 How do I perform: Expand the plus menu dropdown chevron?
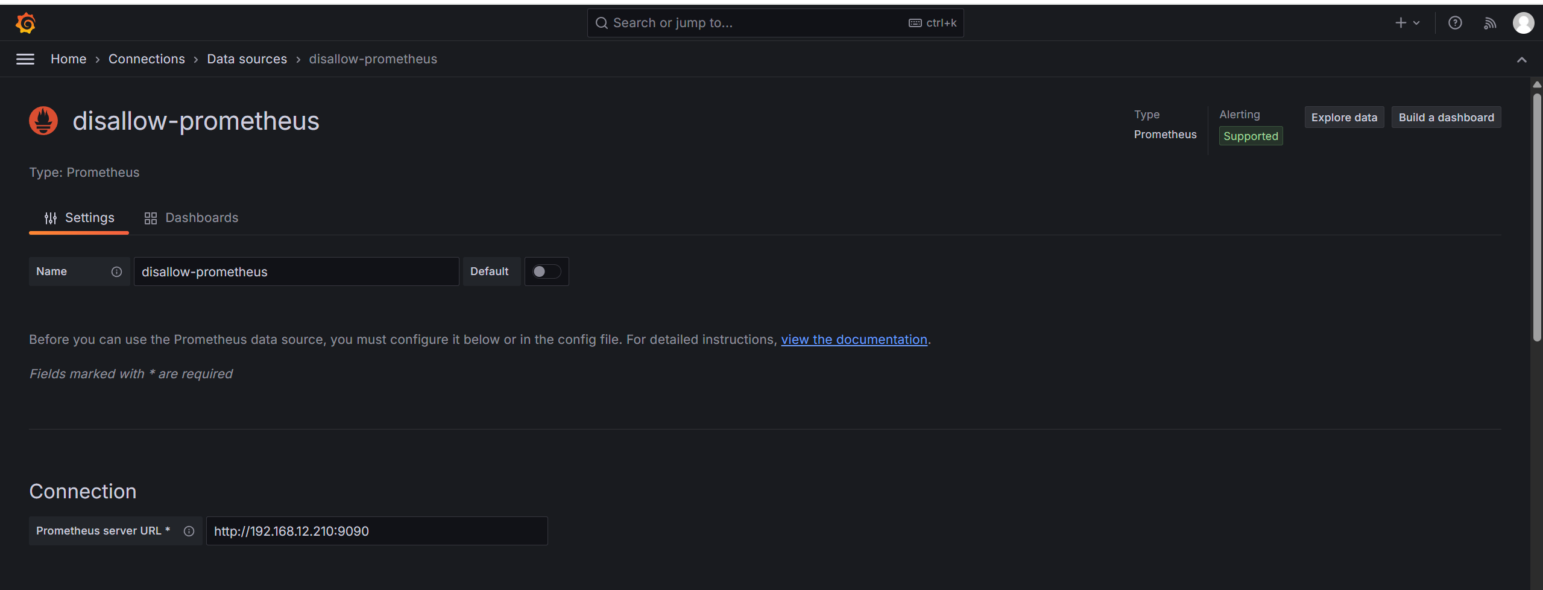(x=1416, y=23)
